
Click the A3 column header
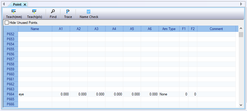[97, 29]
